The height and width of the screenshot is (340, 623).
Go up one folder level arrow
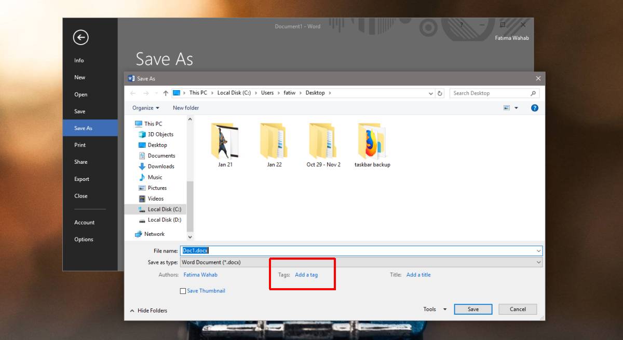tap(166, 93)
